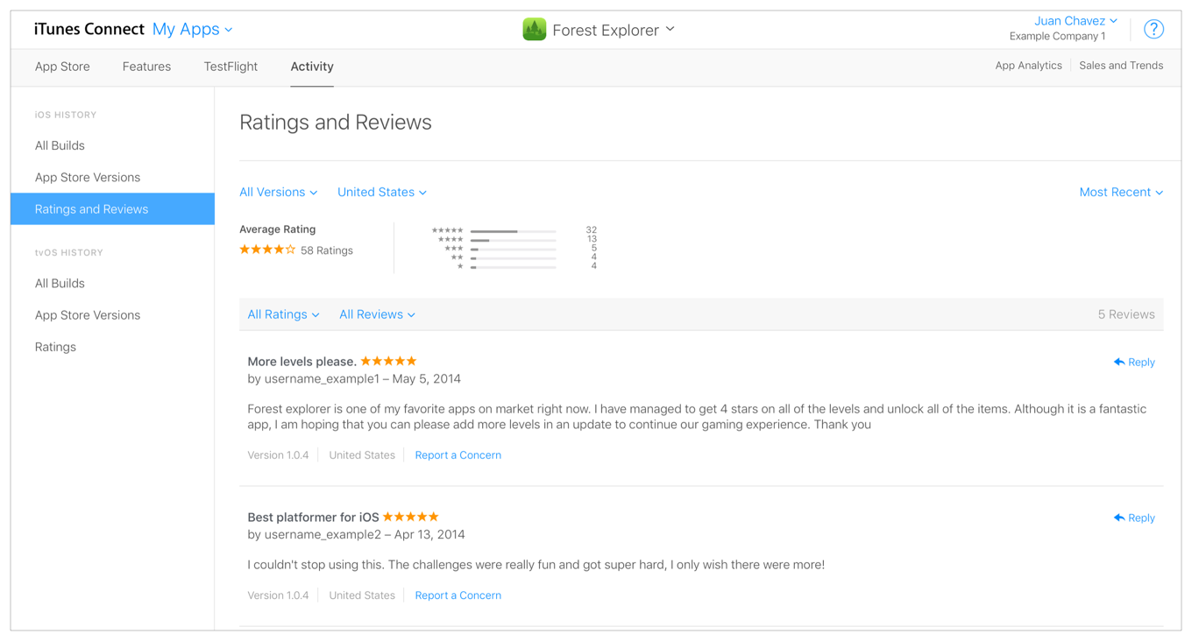Switch to the TestFlight tab
This screenshot has width=1192, height=641.
pyautogui.click(x=231, y=67)
